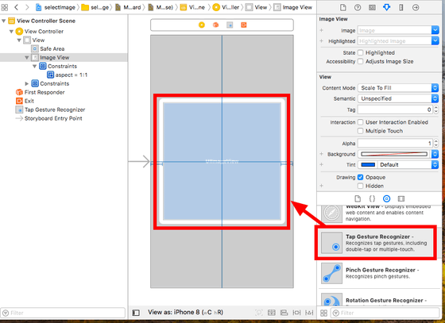Open the Image View breadcrumb item

(x=293, y=7)
